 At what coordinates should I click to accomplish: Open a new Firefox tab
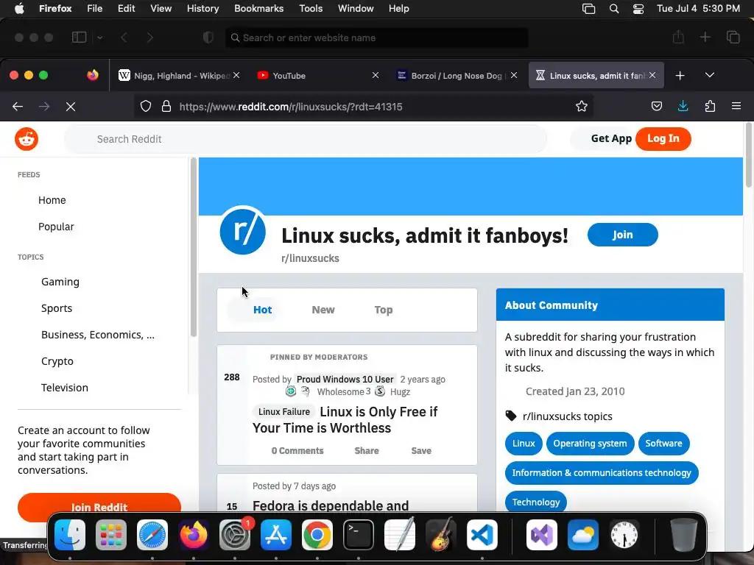click(x=680, y=76)
